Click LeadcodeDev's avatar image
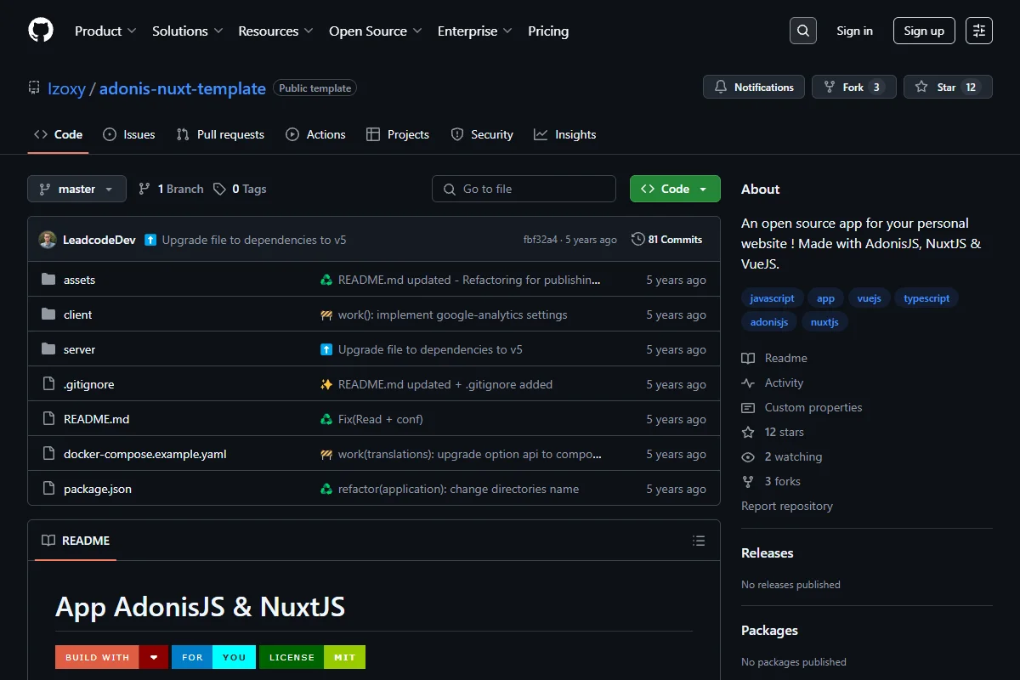The image size is (1020, 680). [x=48, y=240]
